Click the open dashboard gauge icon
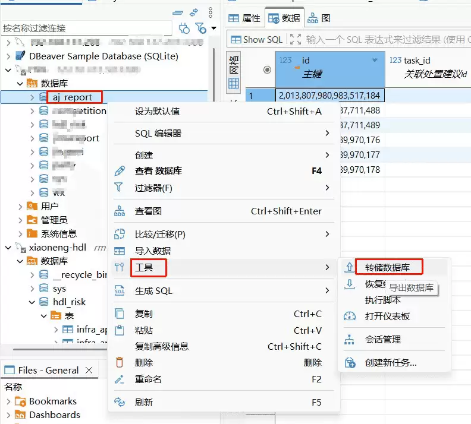The image size is (471, 424). point(350,317)
